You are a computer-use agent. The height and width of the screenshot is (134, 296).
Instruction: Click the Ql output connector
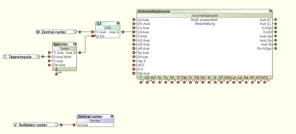point(276,44)
